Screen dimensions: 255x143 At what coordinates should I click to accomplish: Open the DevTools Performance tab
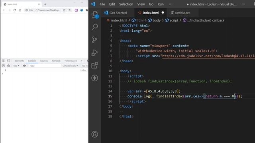pyautogui.click(x=71, y=61)
